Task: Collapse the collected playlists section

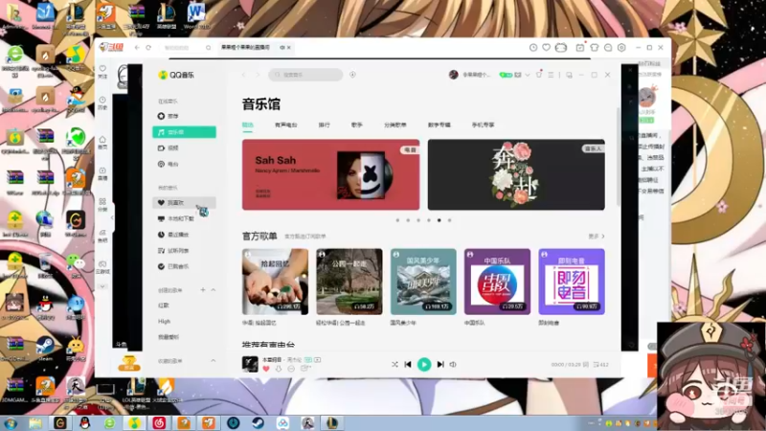Action: click(214, 361)
